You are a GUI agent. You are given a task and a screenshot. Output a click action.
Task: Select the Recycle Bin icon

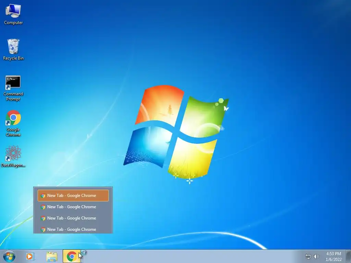point(13,49)
